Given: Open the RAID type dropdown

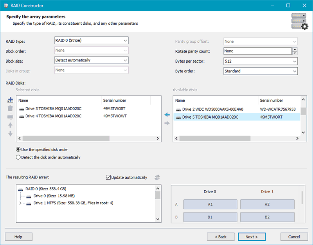Looking at the screenshot, I should [92, 40].
